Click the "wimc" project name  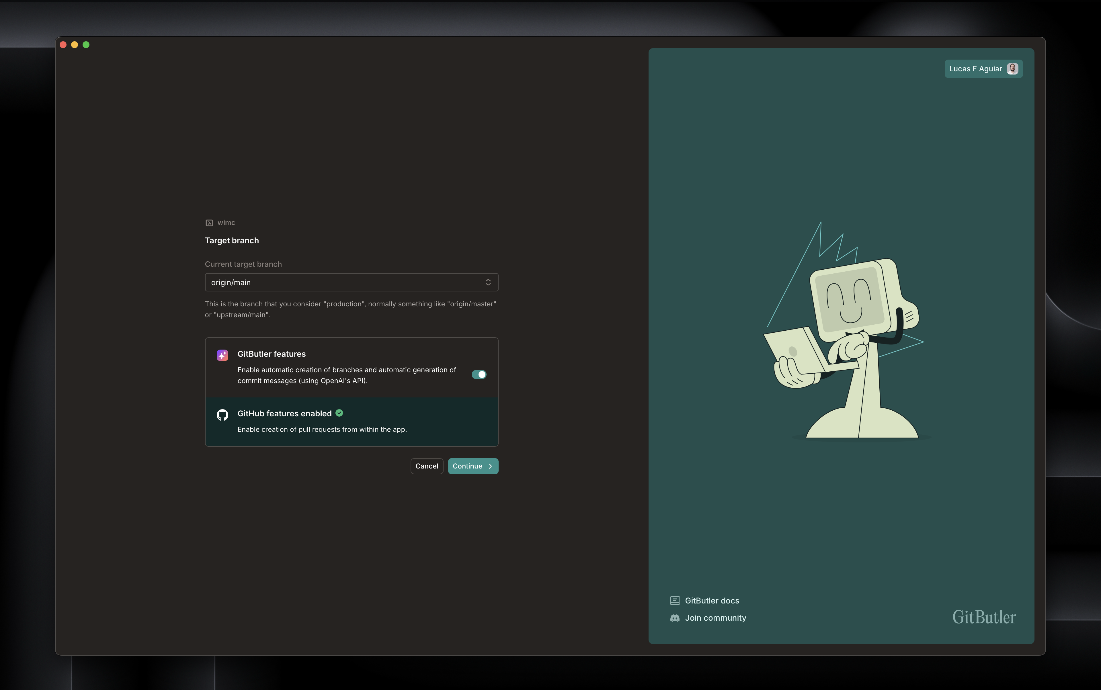tap(226, 223)
